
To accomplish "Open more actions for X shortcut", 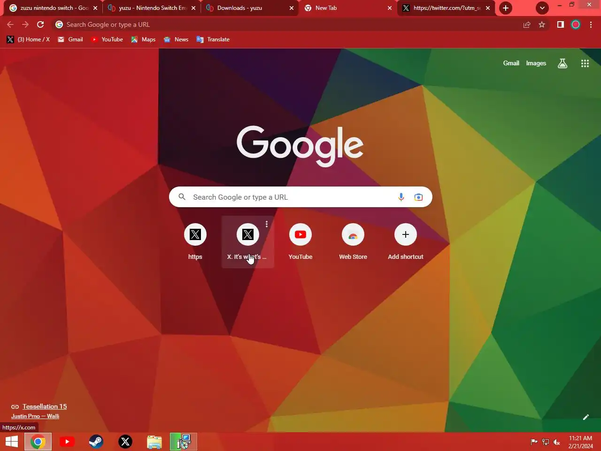I will pyautogui.click(x=267, y=224).
